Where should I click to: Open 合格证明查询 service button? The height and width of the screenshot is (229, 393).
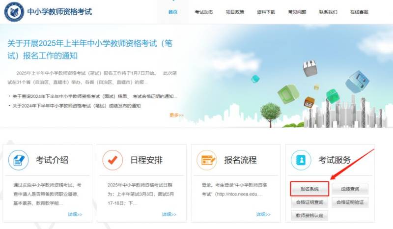[x=309, y=202]
